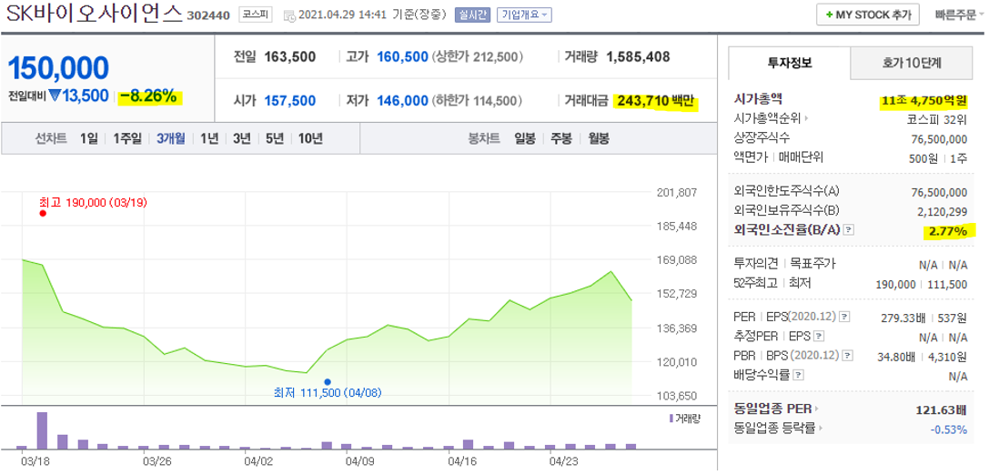Select the 5년 line chart period
The image size is (989, 475).
(x=275, y=139)
